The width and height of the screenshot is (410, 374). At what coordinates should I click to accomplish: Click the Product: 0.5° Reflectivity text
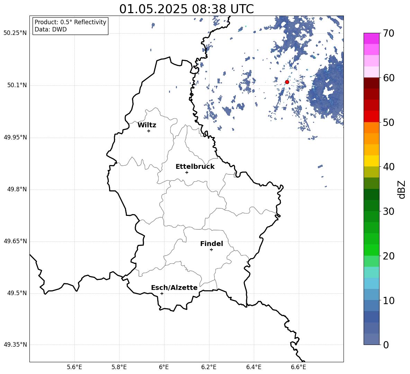(70, 22)
